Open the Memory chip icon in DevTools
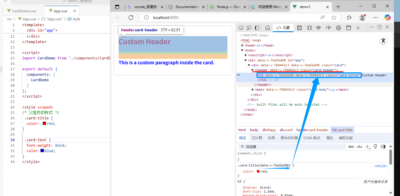400x196 pixels. 339,28
